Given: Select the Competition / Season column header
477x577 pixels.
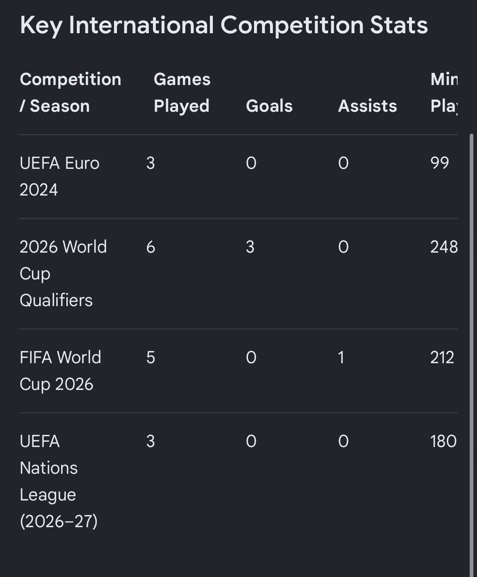Looking at the screenshot, I should (x=71, y=92).
